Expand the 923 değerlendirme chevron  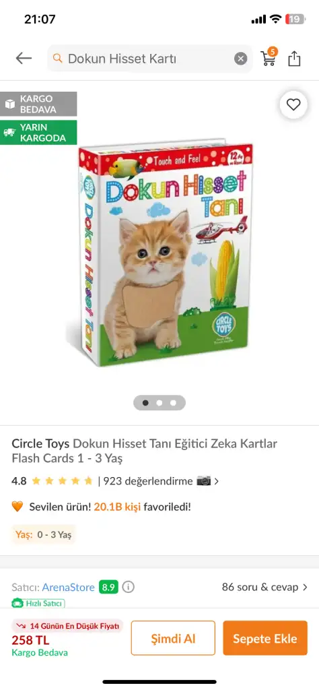click(x=216, y=481)
